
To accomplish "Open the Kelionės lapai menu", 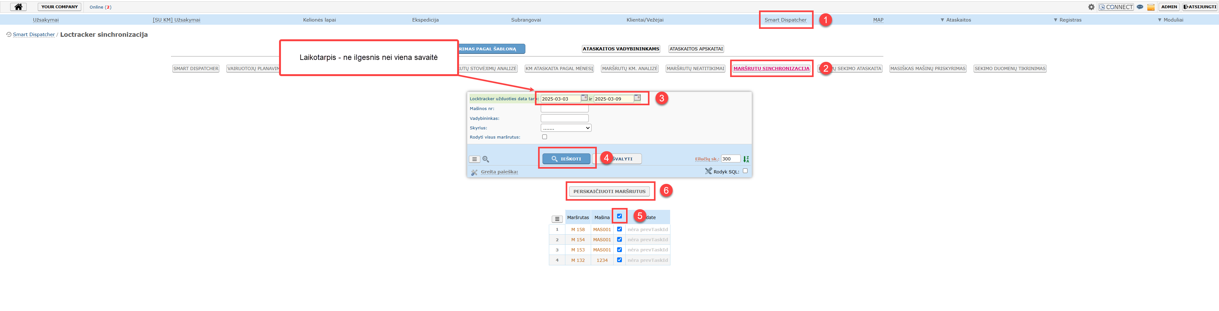I will [x=319, y=20].
